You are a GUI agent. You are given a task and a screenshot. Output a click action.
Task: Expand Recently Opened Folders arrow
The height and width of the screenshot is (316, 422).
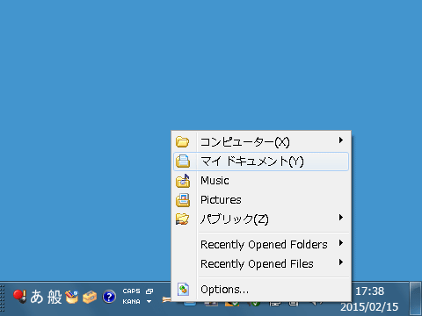pyautogui.click(x=341, y=243)
